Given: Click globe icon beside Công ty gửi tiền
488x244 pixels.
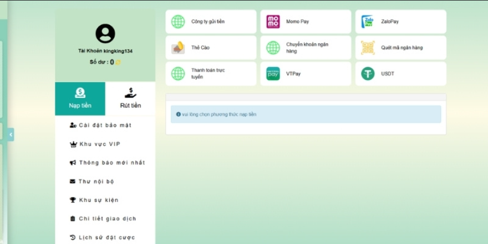Looking at the screenshot, I should pyautogui.click(x=178, y=22).
